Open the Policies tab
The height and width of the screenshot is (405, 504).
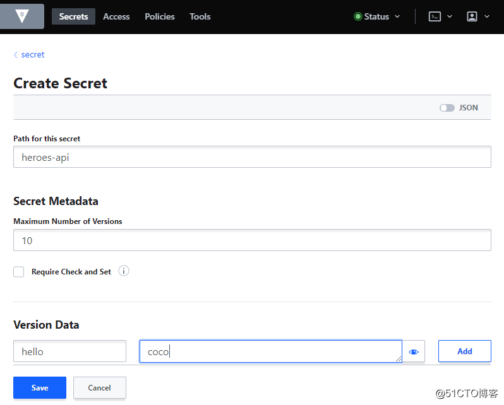point(159,16)
